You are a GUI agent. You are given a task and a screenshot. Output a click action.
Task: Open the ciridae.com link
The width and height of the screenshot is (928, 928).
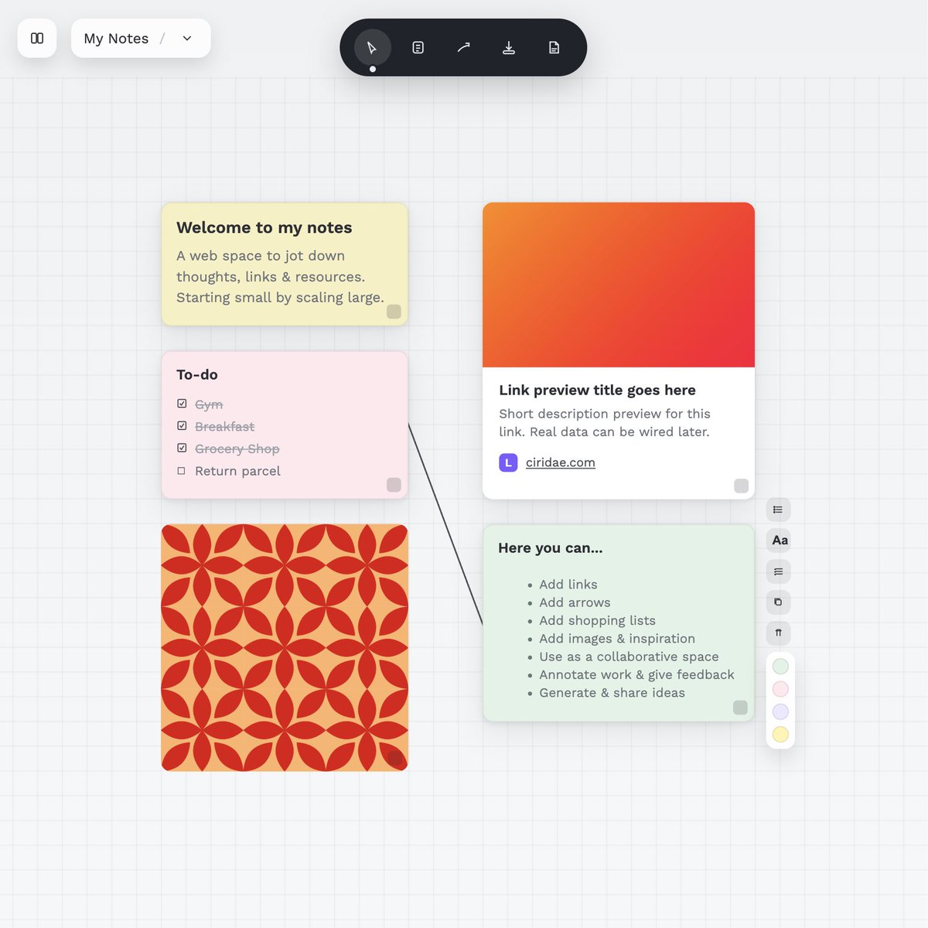[561, 462]
